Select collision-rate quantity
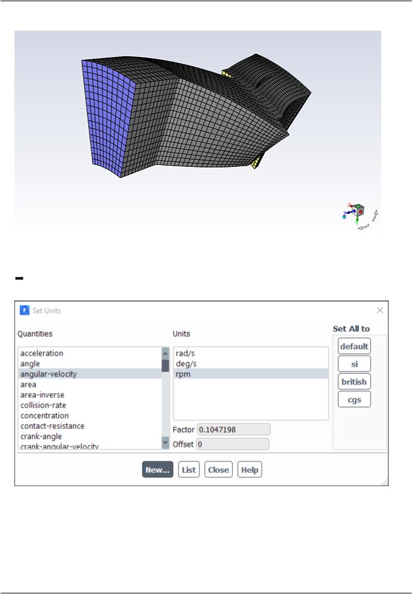The width and height of the screenshot is (413, 594). (x=90, y=405)
